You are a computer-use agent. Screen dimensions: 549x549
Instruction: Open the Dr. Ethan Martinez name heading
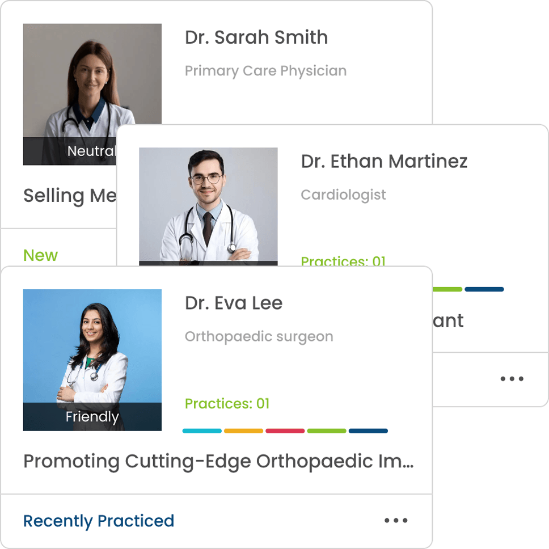pos(384,162)
